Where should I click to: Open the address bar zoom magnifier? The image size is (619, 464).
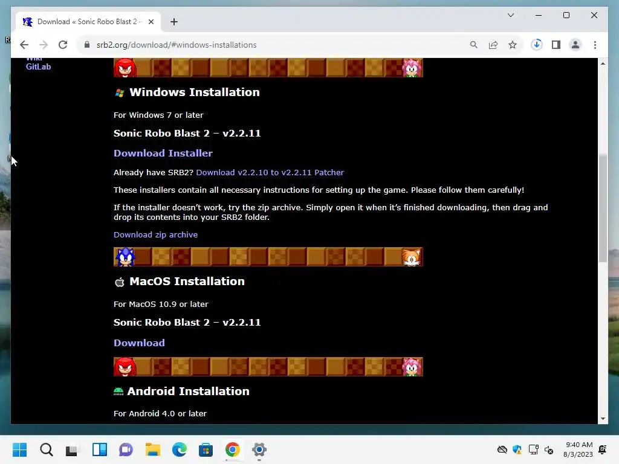[474, 45]
